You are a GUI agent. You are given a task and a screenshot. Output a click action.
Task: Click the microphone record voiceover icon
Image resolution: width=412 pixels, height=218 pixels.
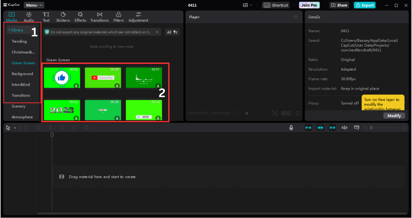pos(291,127)
